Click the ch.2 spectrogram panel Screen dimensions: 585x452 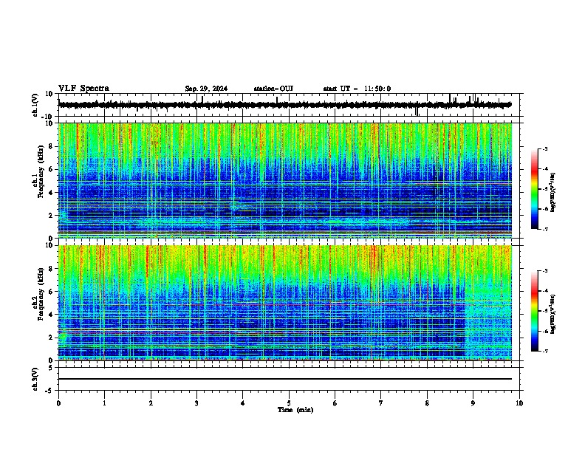click(x=285, y=303)
